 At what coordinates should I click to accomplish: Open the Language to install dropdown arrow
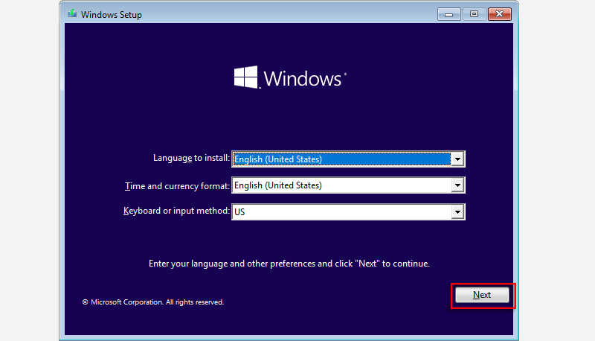pyautogui.click(x=457, y=159)
